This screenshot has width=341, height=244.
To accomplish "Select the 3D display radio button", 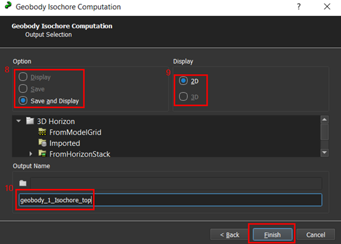I will click(183, 97).
